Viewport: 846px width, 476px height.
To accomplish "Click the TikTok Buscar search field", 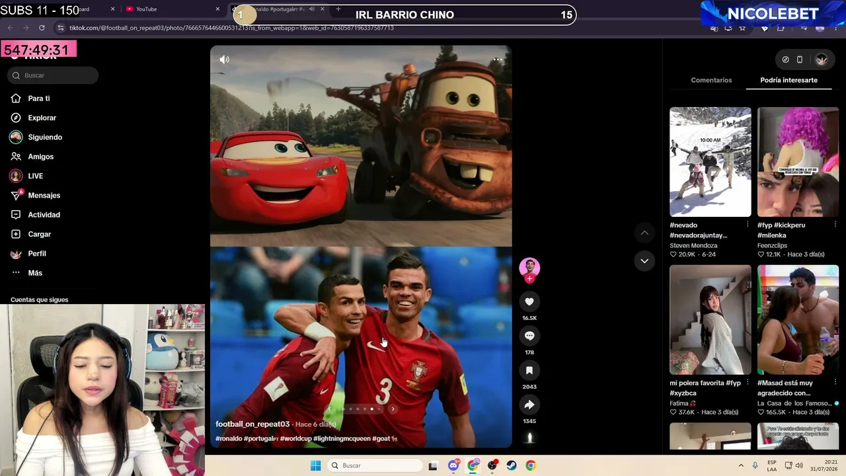I will pyautogui.click(x=54, y=75).
